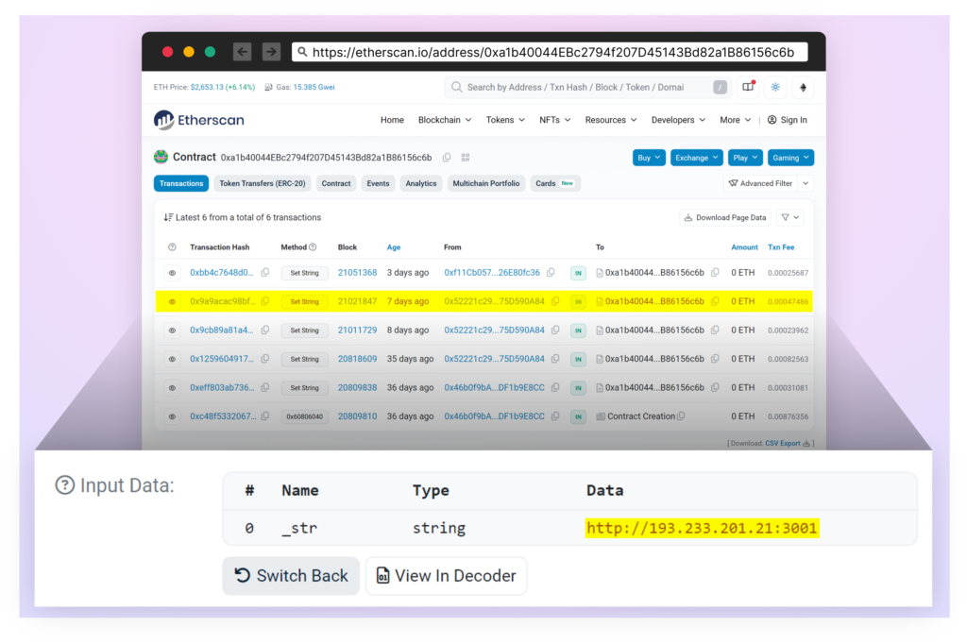
Task: Click the Etherscan logo
Action: (x=199, y=120)
